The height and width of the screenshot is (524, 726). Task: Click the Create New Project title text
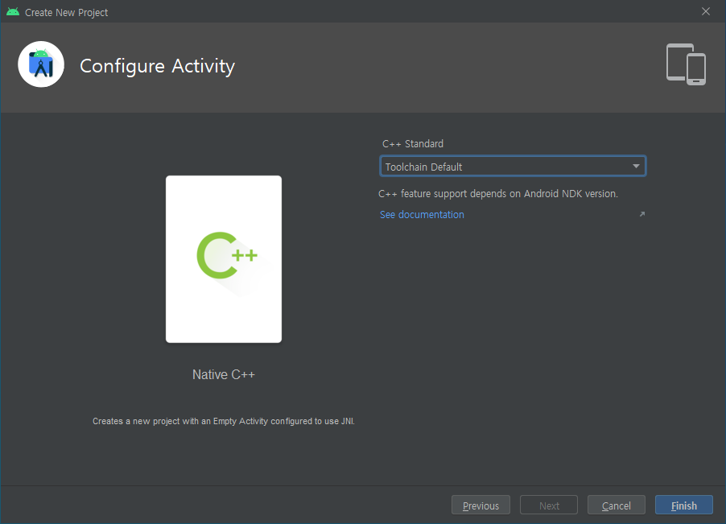66,13
